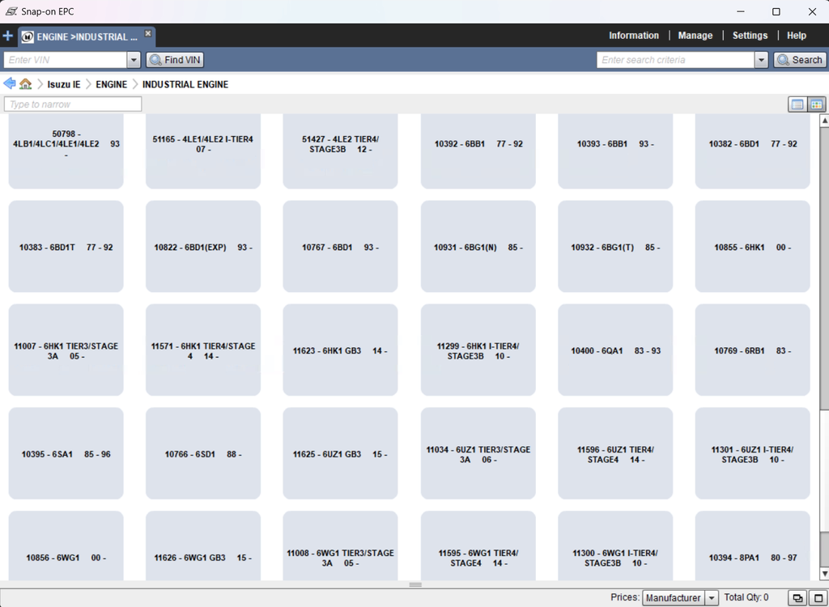Open the Manage menu
Viewport: 829px width, 607px height.
(x=695, y=36)
